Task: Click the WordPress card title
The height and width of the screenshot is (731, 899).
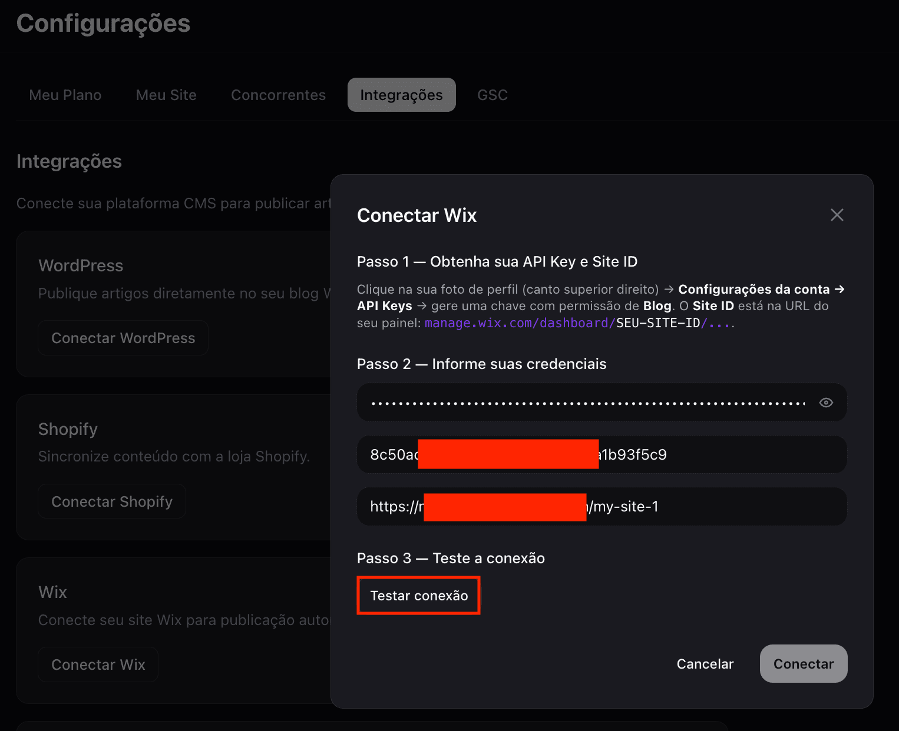Action: (81, 265)
